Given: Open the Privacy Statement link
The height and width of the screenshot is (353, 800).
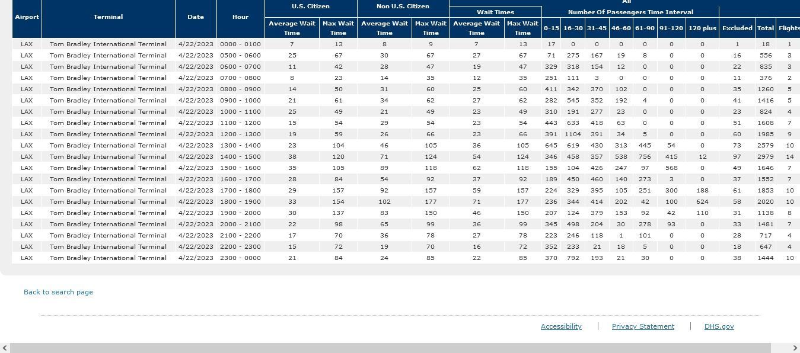Looking at the screenshot, I should [643, 326].
